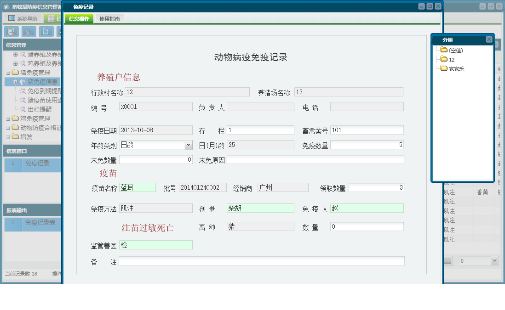
Task: Click the 备注 remarks input field
Action: pyautogui.click(x=261, y=261)
